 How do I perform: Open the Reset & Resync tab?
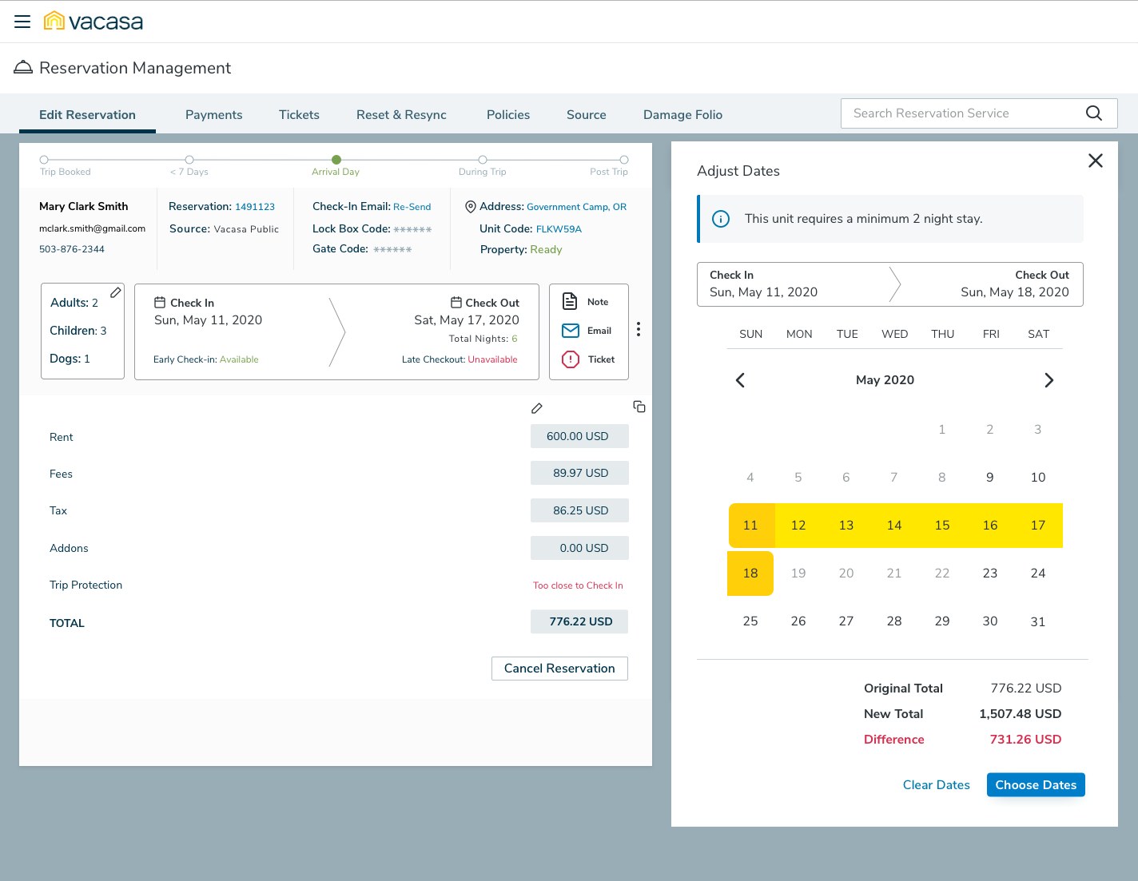click(401, 114)
